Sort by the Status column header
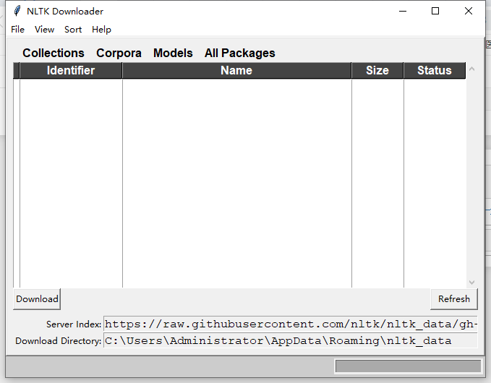The image size is (491, 383). 435,70
